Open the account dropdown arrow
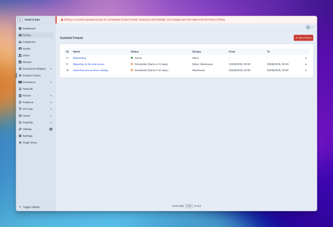The width and height of the screenshot is (333, 227). (x=312, y=27)
